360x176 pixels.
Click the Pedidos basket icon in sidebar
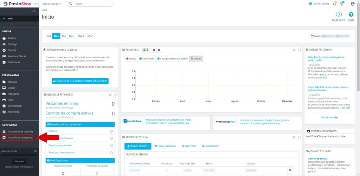tap(4, 38)
